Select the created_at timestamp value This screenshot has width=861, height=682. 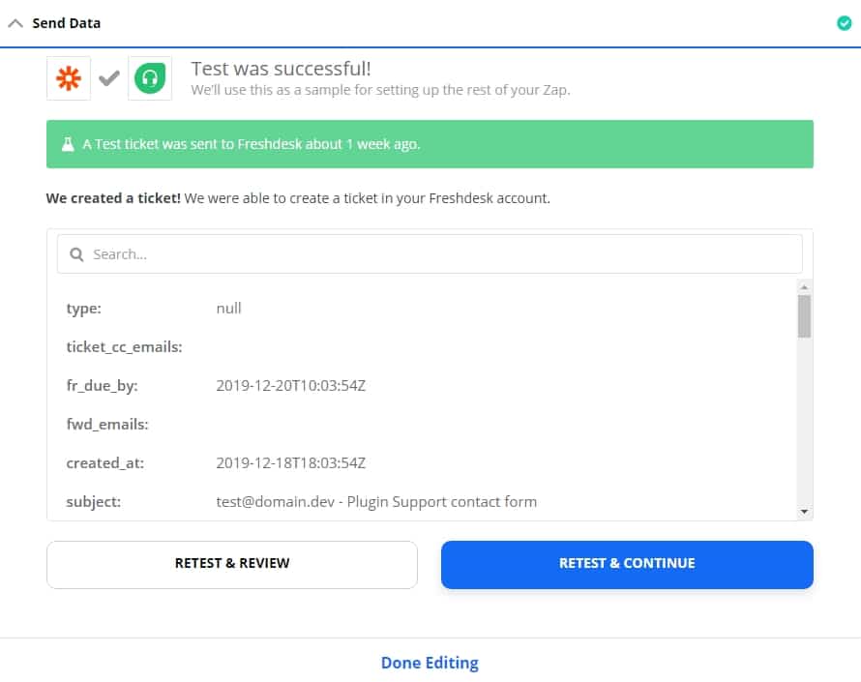[x=290, y=463]
